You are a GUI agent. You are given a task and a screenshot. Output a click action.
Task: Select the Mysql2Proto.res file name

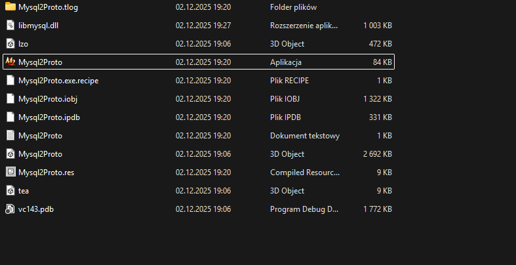pyautogui.click(x=46, y=172)
